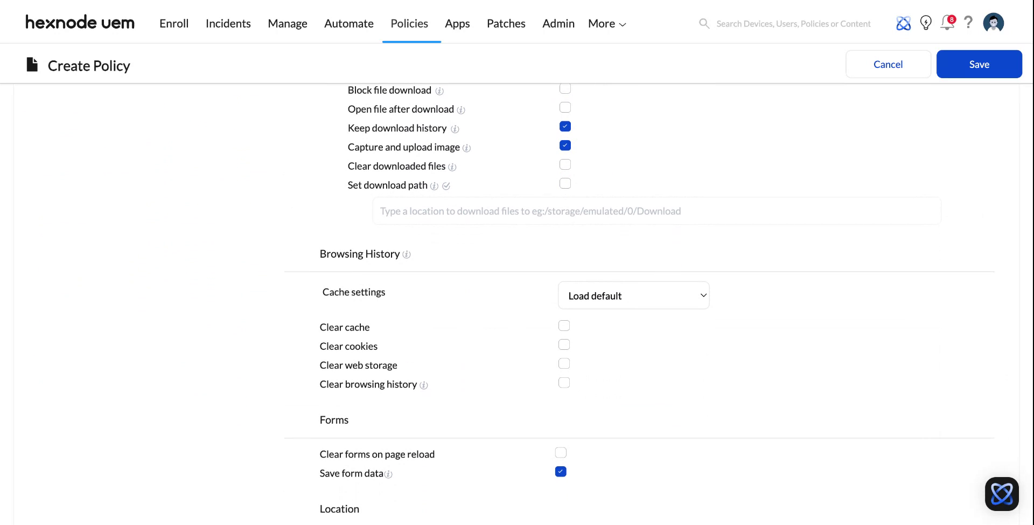The height and width of the screenshot is (525, 1034).
Task: Enable Block file download checkbox
Action: pos(565,89)
